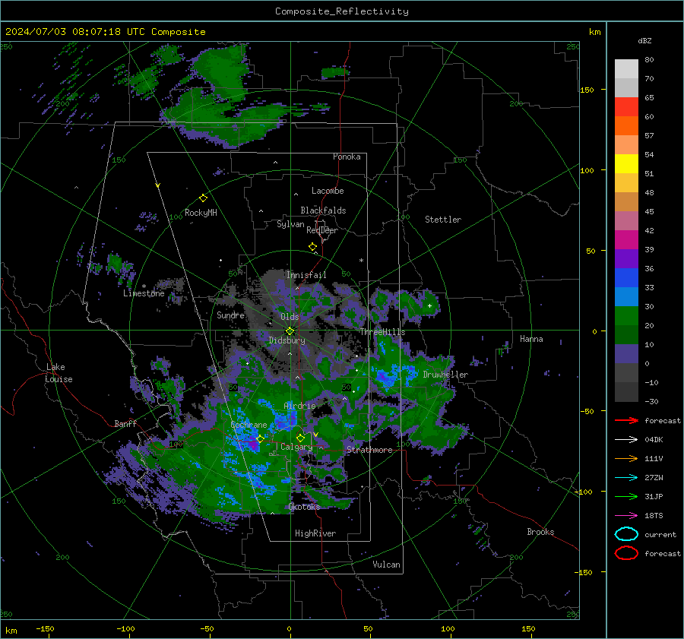Click the Vulcan city label
684x639 pixels.
click(x=387, y=565)
